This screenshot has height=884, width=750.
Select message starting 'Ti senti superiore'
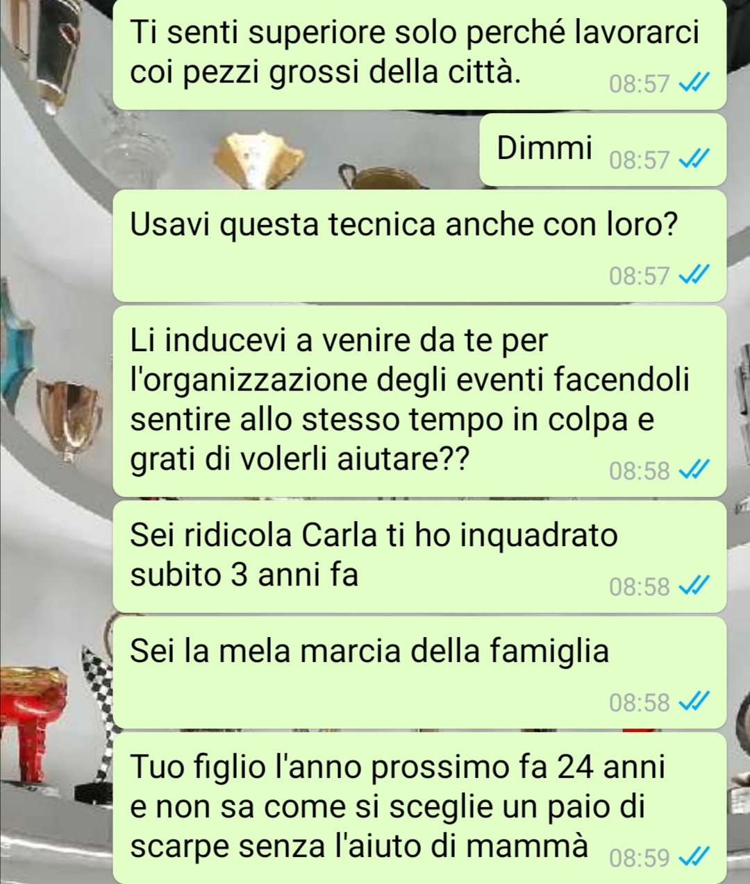coord(419,55)
